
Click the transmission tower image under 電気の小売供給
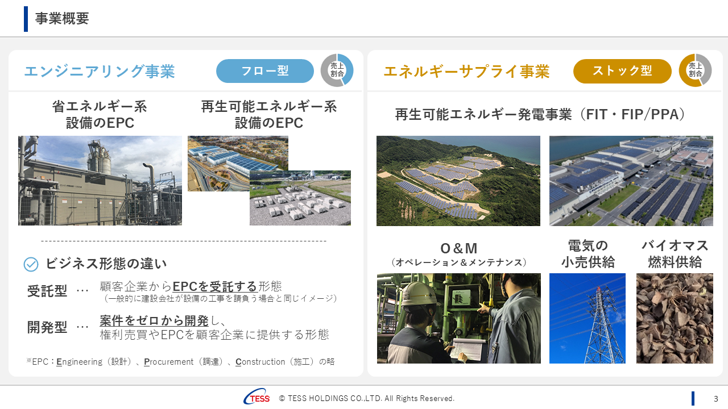588,318
